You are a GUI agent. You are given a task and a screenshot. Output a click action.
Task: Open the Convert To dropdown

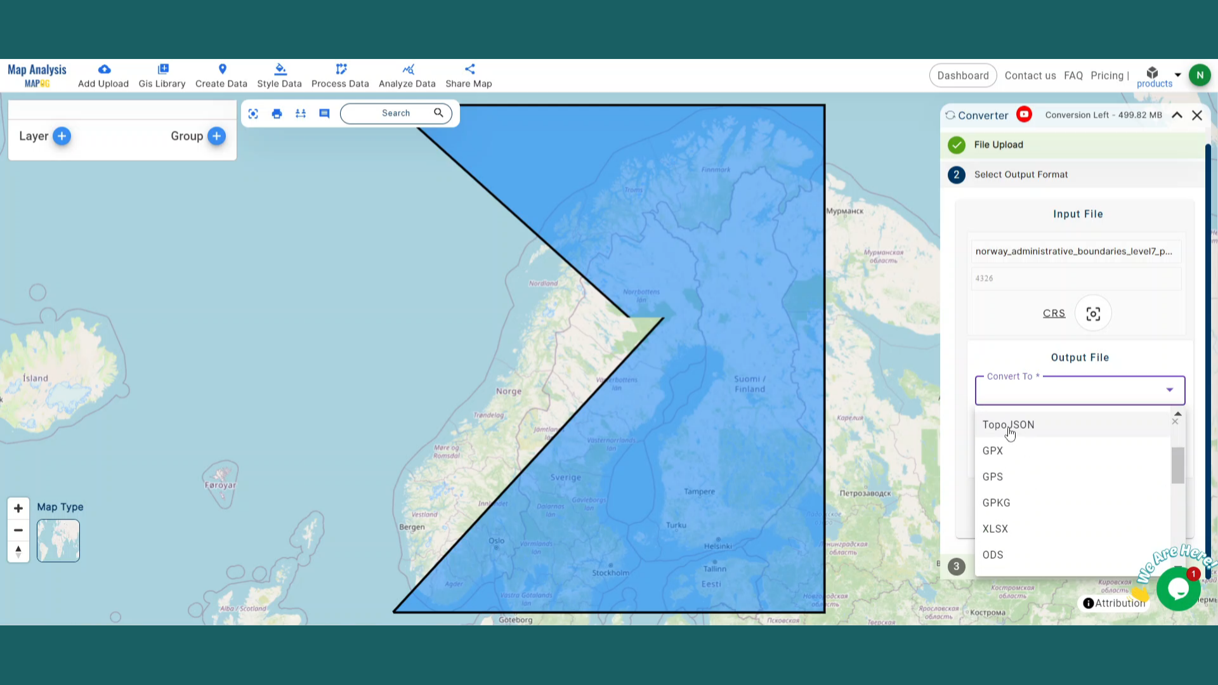tap(1170, 390)
